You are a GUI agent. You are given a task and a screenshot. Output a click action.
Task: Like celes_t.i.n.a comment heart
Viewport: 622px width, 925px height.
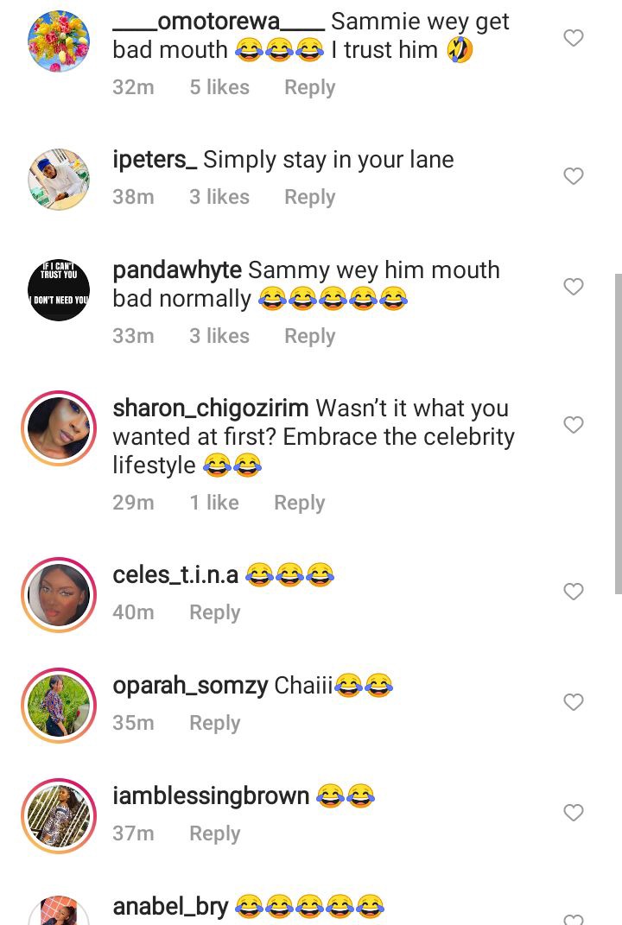pyautogui.click(x=573, y=592)
